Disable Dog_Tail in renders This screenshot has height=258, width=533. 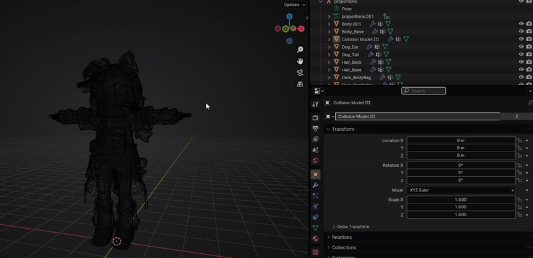click(x=529, y=55)
